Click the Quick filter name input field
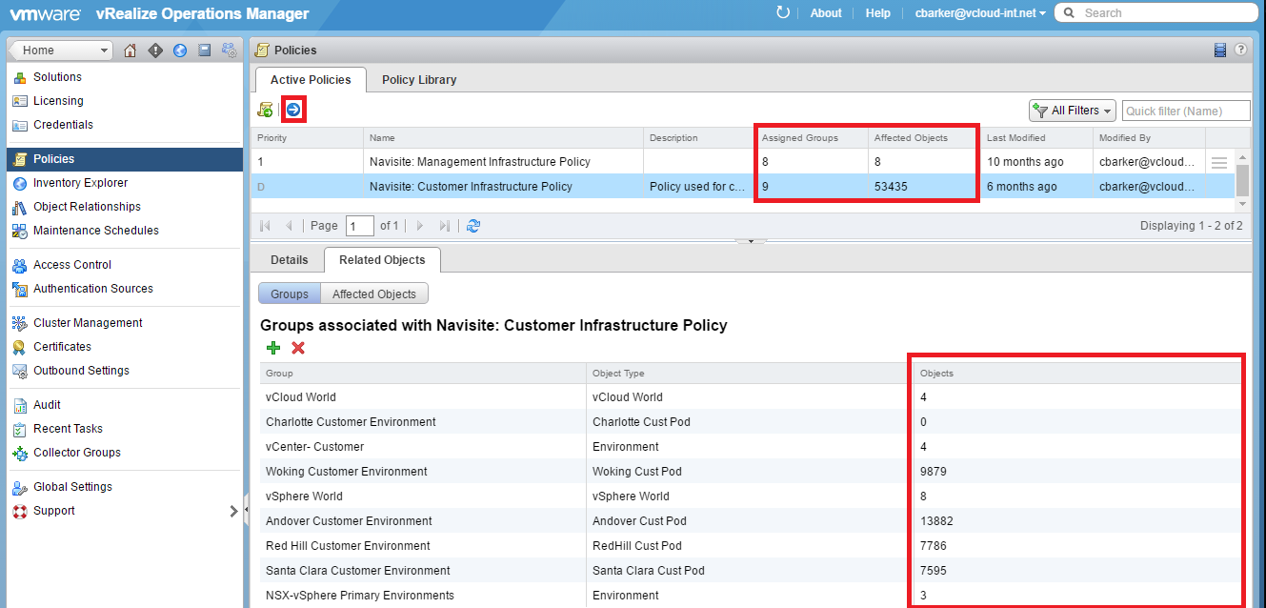 pos(1185,111)
